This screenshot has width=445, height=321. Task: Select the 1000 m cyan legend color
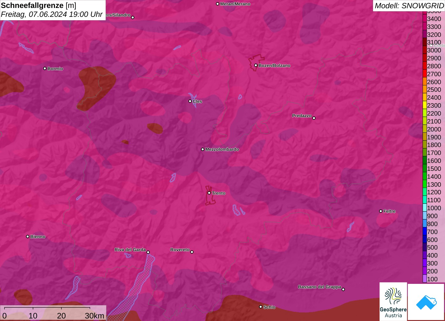click(x=425, y=208)
